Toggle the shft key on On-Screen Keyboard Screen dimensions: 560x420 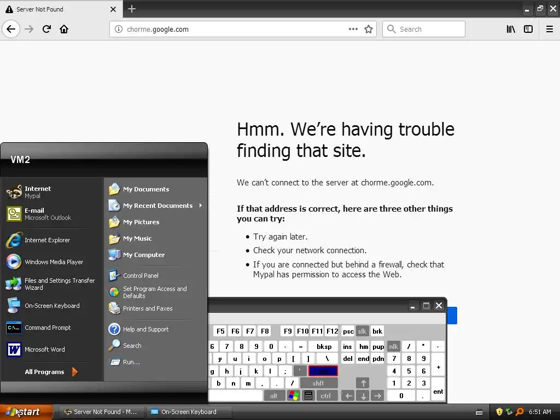tap(318, 383)
